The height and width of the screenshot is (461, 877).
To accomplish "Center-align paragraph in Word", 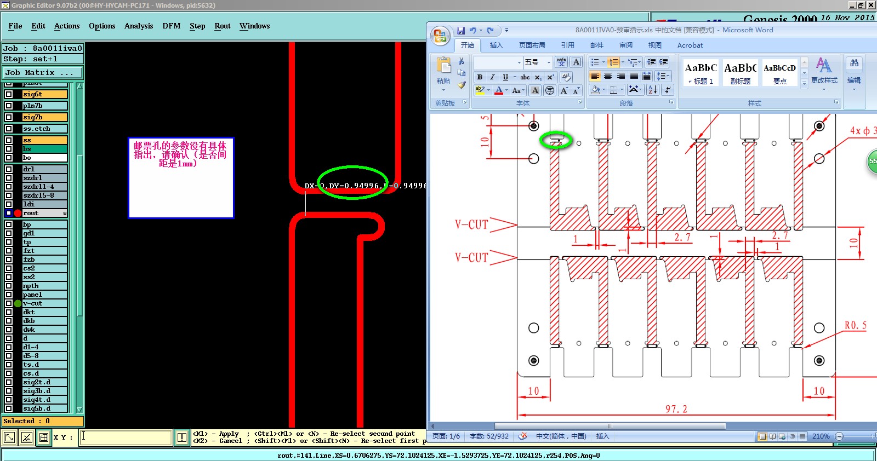I will click(x=608, y=76).
